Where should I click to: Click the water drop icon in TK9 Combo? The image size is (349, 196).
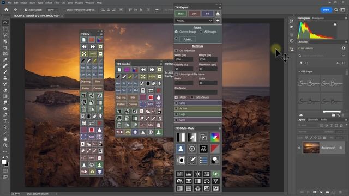159,97
